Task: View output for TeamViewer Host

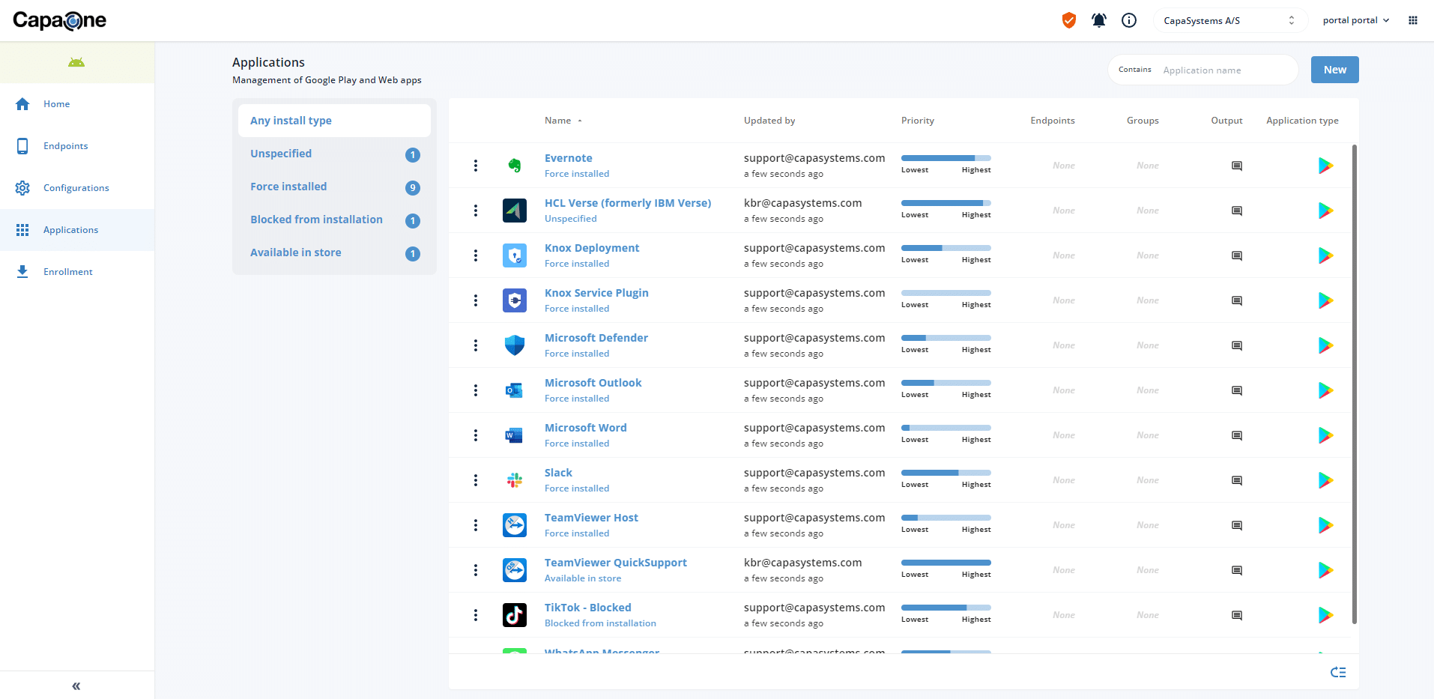Action: tap(1237, 525)
